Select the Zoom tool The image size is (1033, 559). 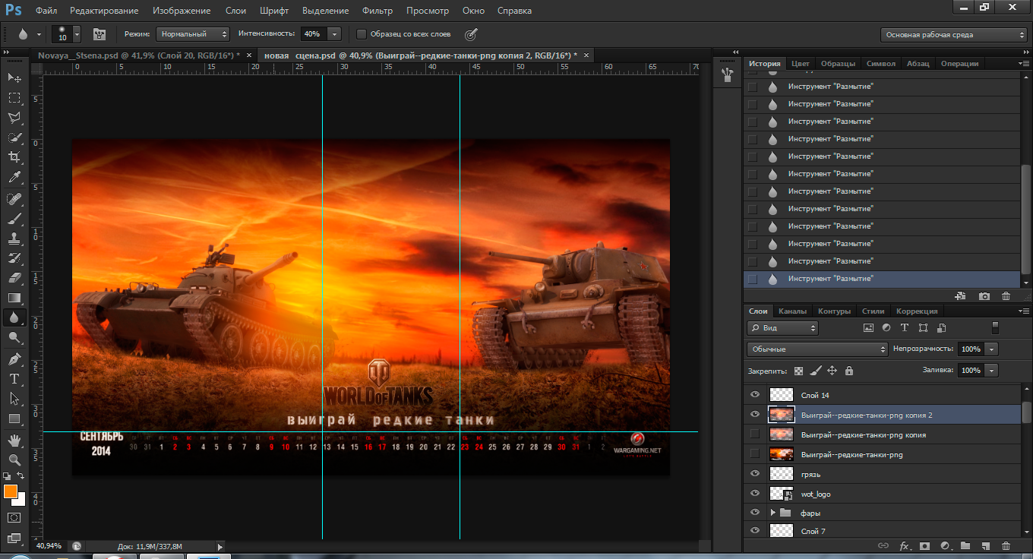pyautogui.click(x=14, y=460)
